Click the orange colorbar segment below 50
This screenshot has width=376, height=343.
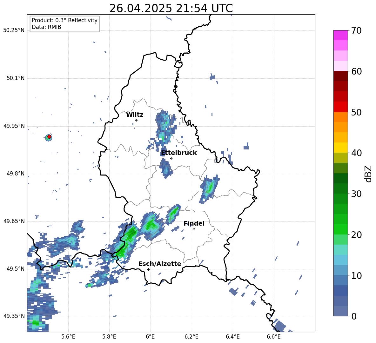[340, 117]
